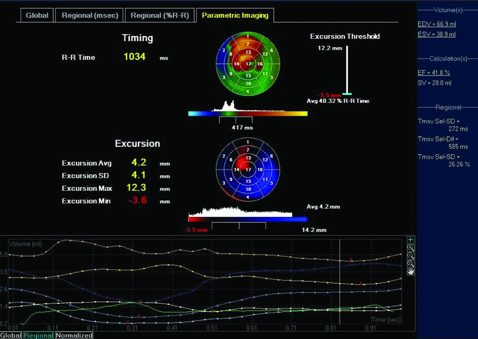Select the Parametric Imaging tab

coord(235,15)
